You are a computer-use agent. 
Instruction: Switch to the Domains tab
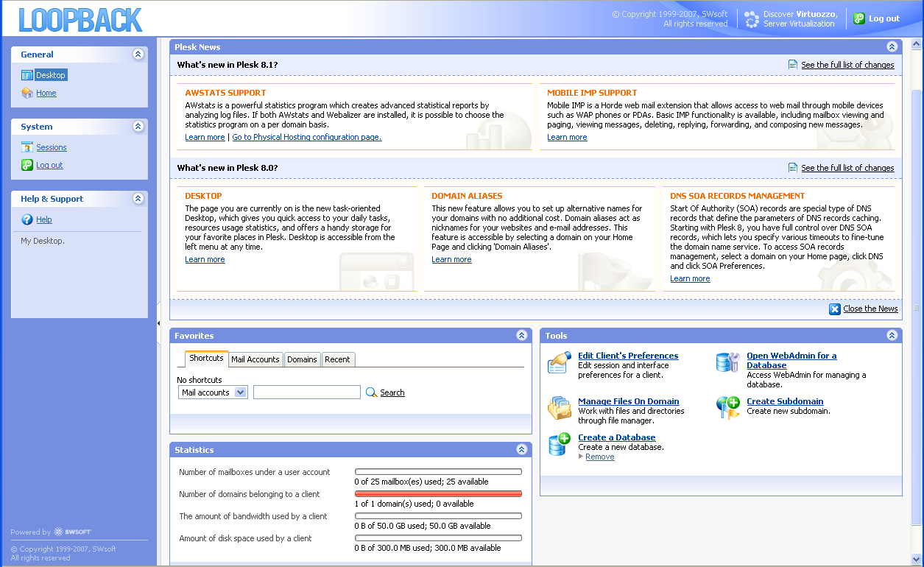point(302,359)
